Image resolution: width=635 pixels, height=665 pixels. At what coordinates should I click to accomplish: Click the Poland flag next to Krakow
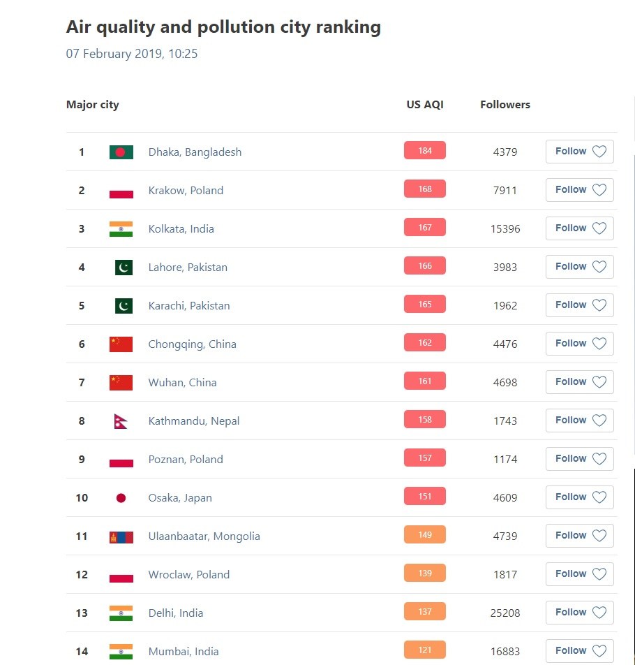tap(121, 191)
